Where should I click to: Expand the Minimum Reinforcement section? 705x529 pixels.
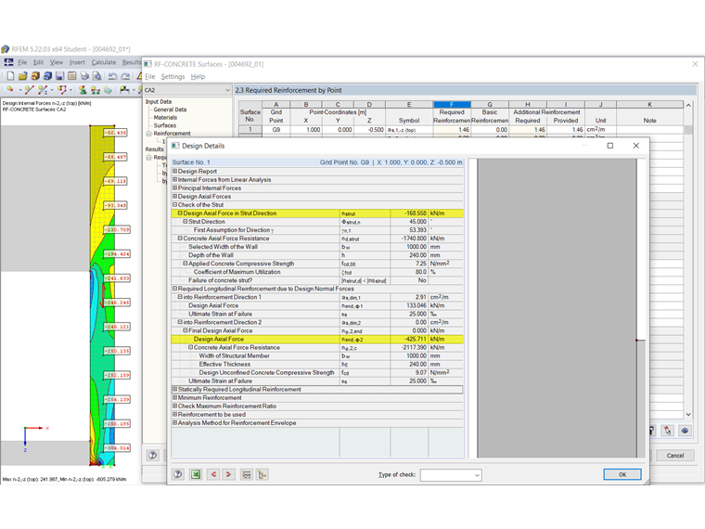click(x=175, y=397)
